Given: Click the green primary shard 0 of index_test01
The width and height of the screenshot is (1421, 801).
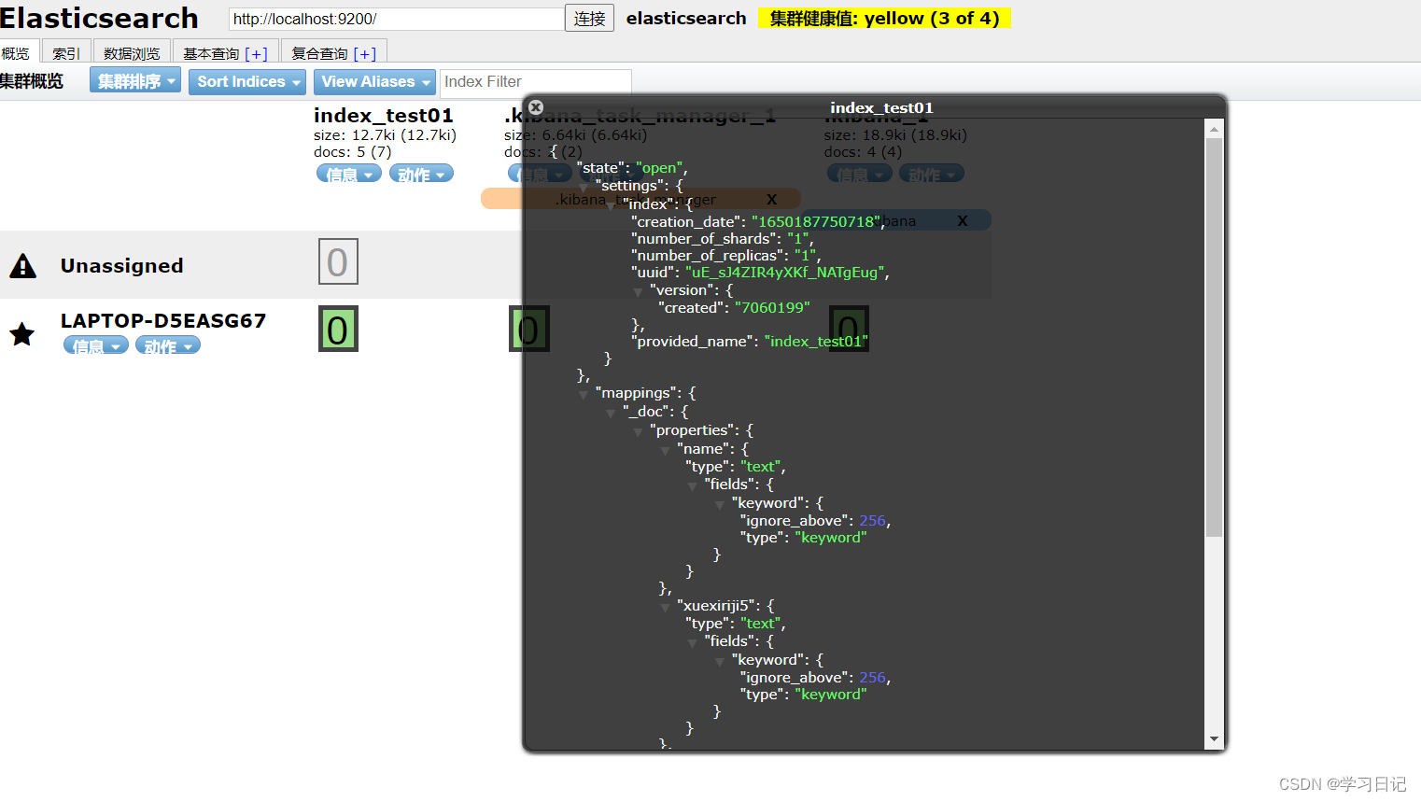Looking at the screenshot, I should pos(338,330).
